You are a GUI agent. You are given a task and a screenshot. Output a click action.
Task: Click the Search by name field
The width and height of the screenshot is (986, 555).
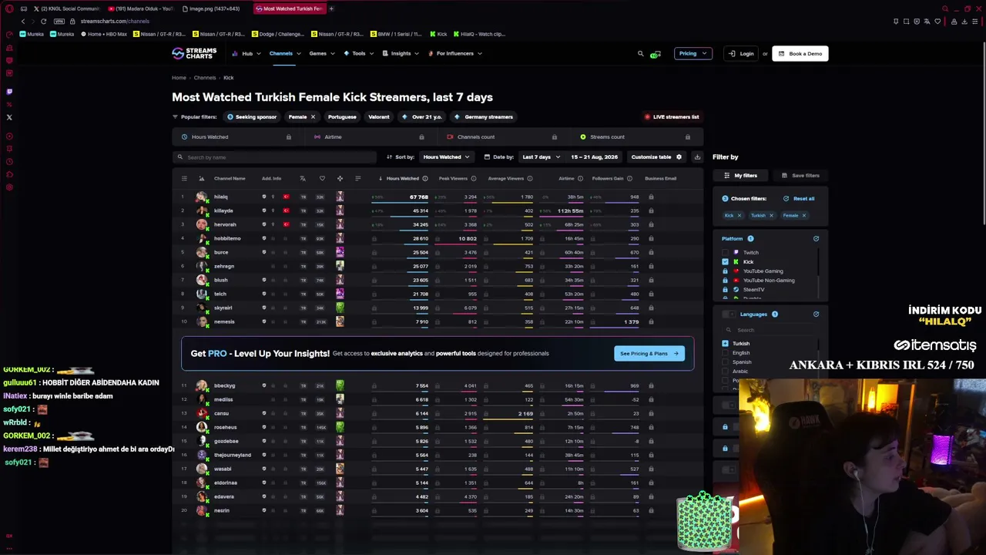click(x=274, y=157)
